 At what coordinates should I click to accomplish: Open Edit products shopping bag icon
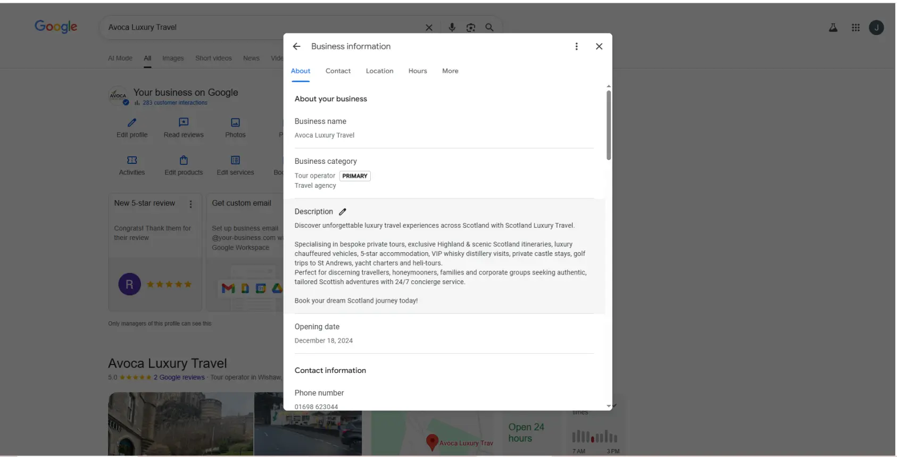tap(184, 160)
